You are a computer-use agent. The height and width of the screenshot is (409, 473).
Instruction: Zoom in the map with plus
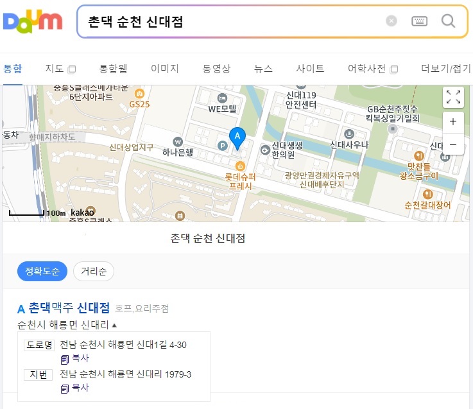coord(453,121)
